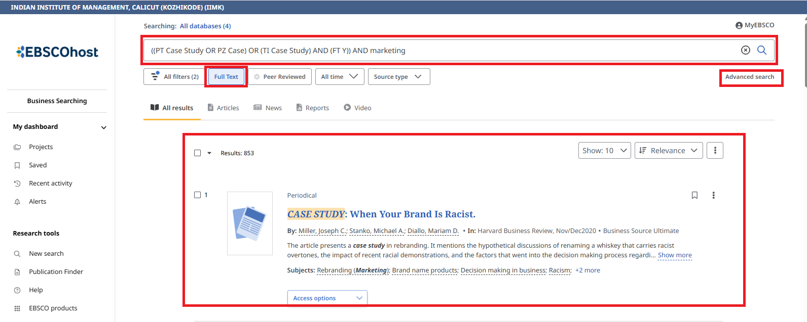The height and width of the screenshot is (322, 807).
Task: Clear the search box with X icon
Action: (745, 50)
